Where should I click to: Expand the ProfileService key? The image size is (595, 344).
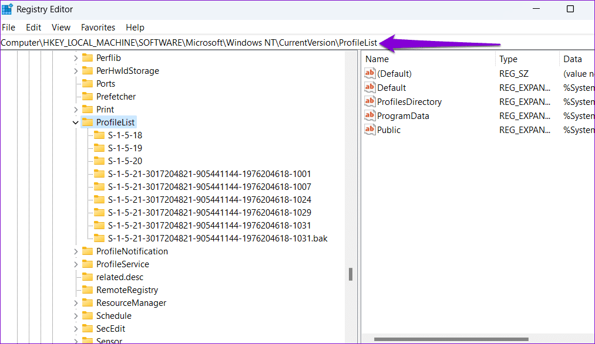(76, 264)
